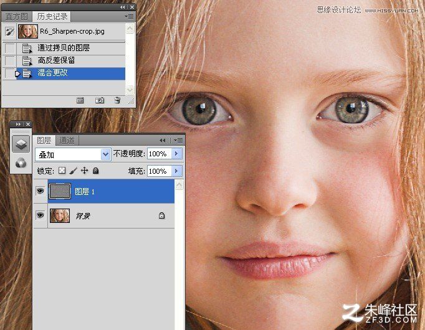Click the History panel scroll up arrow
This screenshot has width=425, height=330.
click(130, 29)
